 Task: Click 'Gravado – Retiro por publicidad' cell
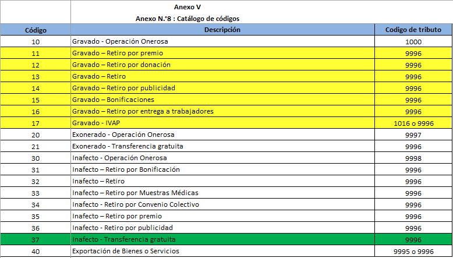222,88
